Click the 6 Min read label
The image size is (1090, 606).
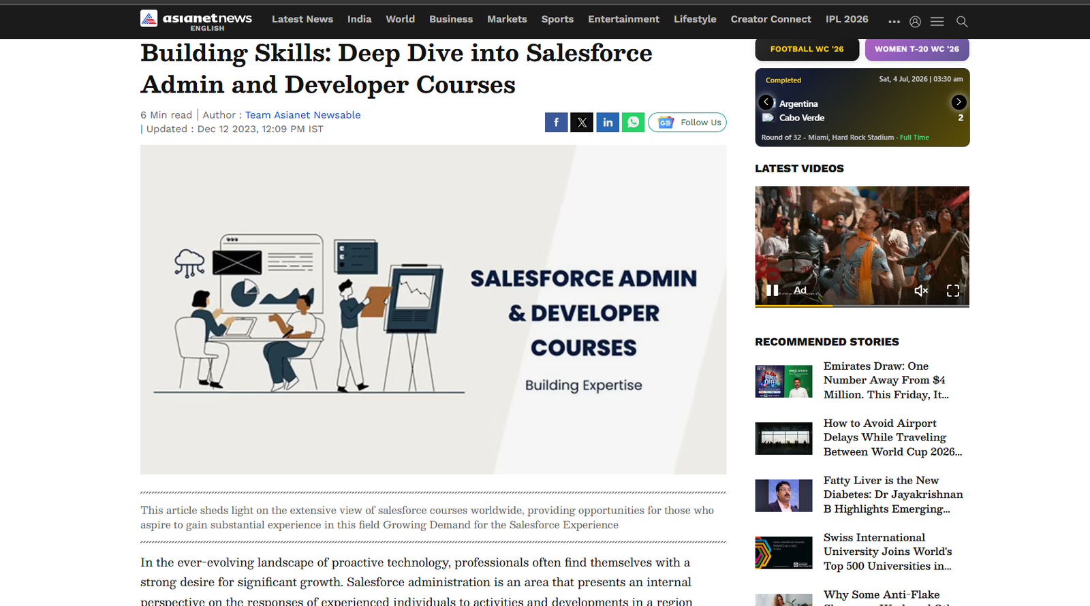coord(166,115)
